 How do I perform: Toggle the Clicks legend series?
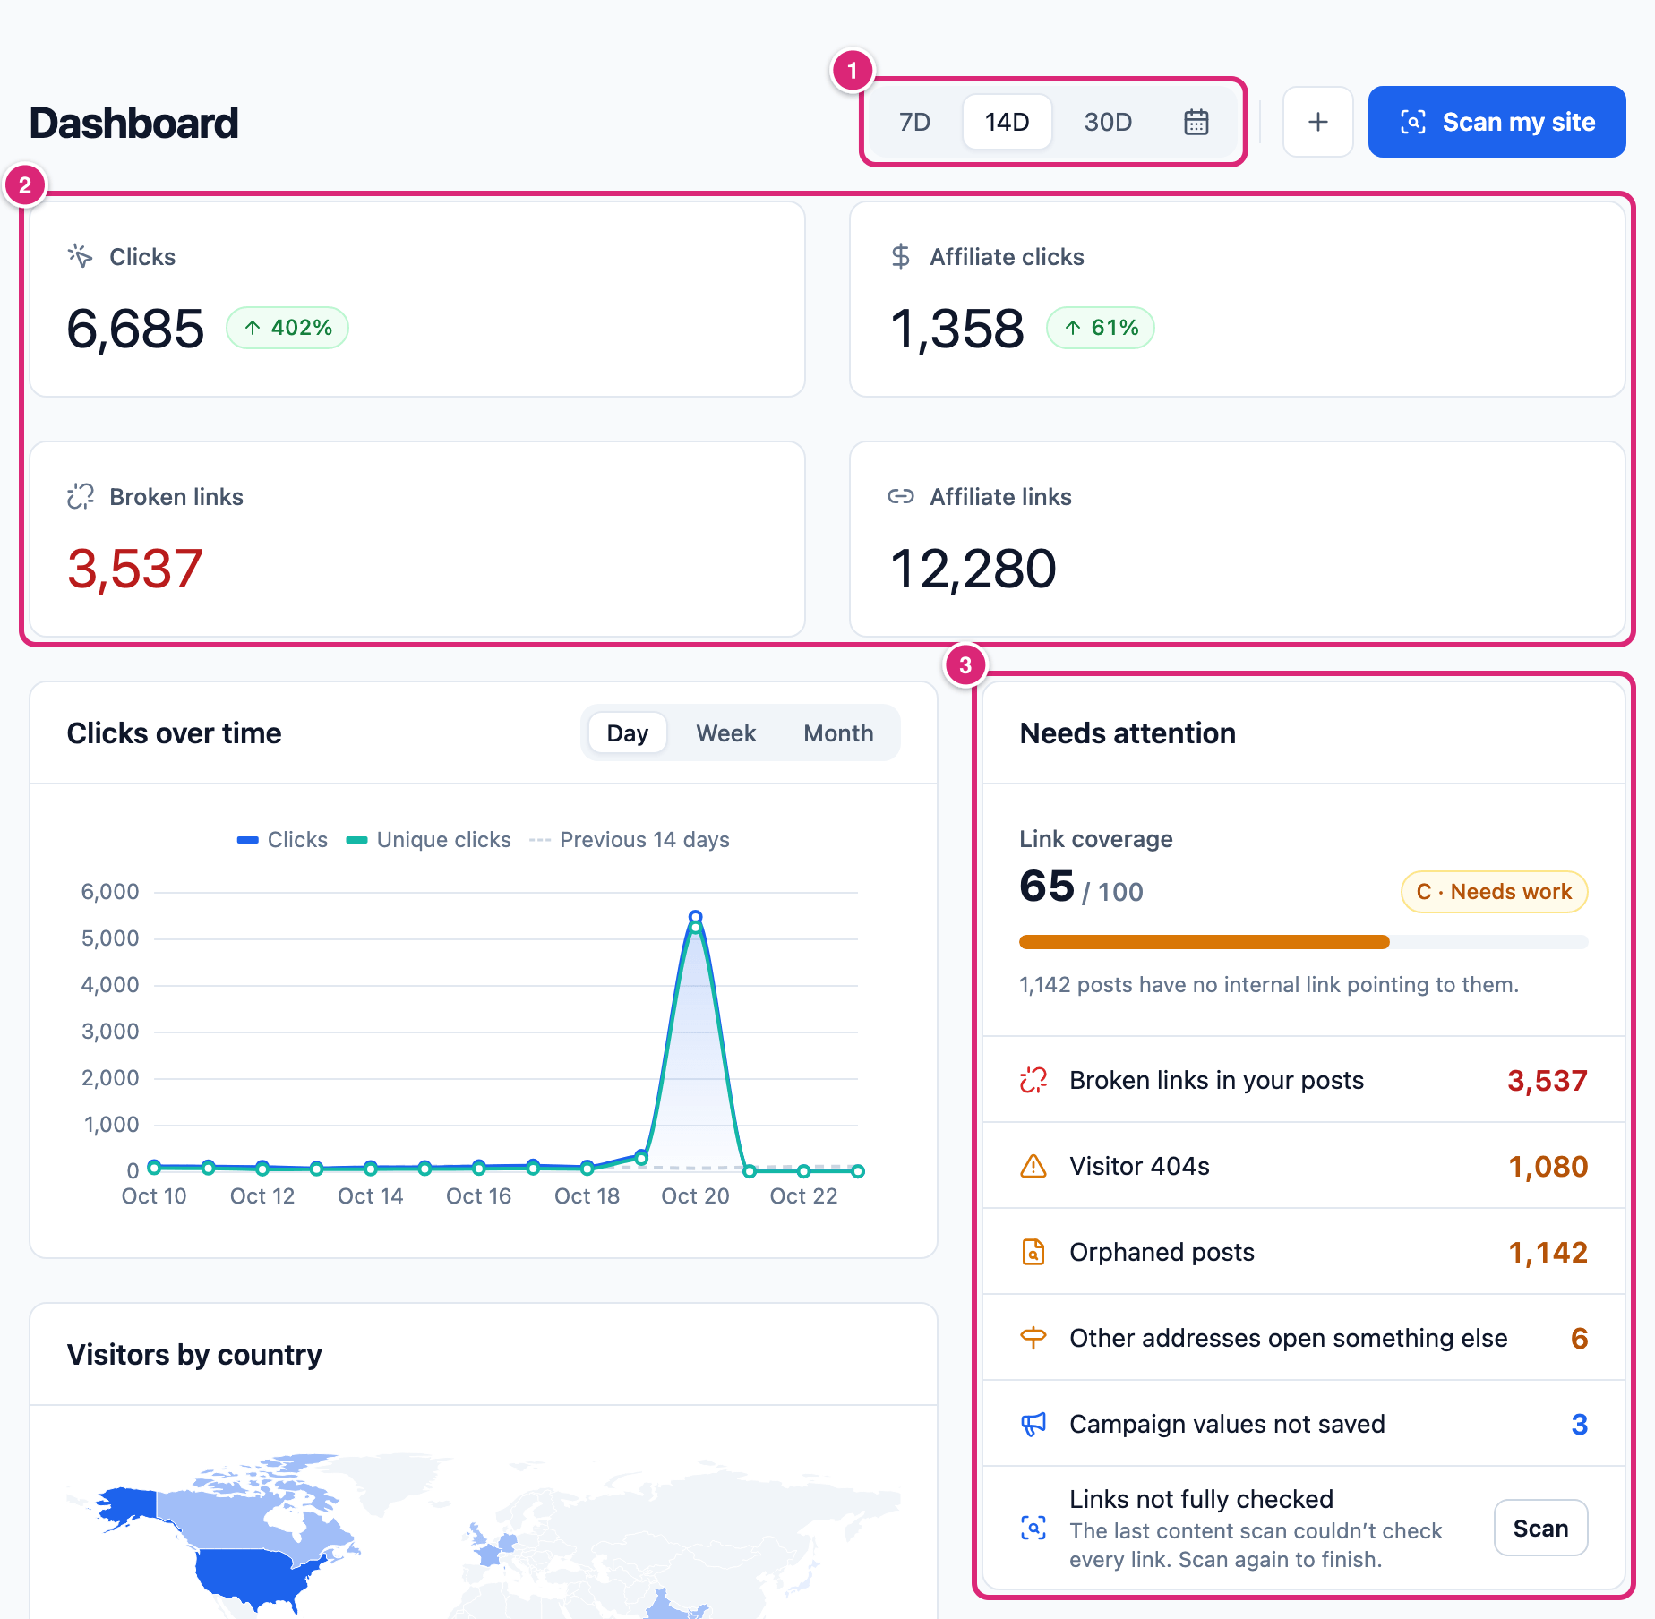pyautogui.click(x=282, y=839)
